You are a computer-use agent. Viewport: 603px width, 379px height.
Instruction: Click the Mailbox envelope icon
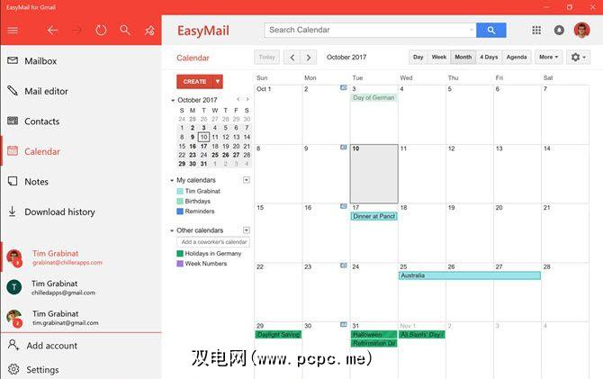pos(13,60)
